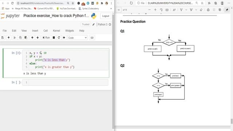Screen dimensions: 233x131
Task: Click the Jupyter logo
Action: pos(10,16)
